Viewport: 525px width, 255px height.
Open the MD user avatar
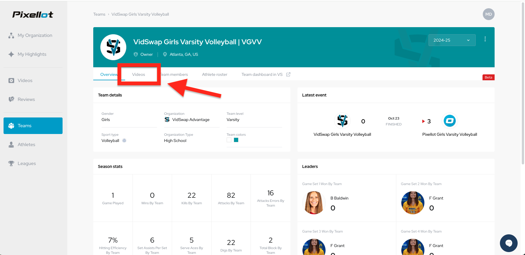point(488,14)
